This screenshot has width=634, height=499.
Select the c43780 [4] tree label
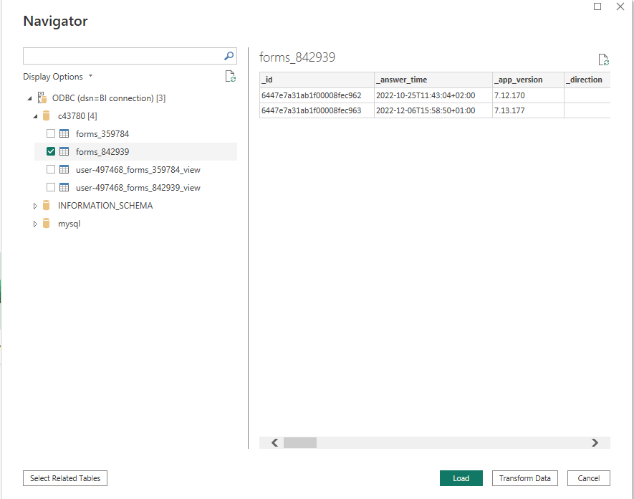[77, 115]
